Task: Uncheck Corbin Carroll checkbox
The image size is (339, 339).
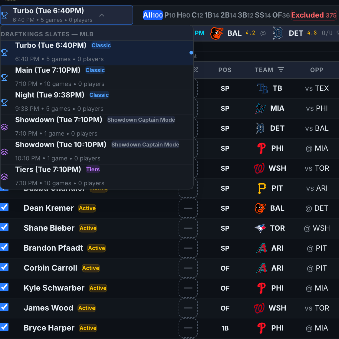Action: point(4,267)
